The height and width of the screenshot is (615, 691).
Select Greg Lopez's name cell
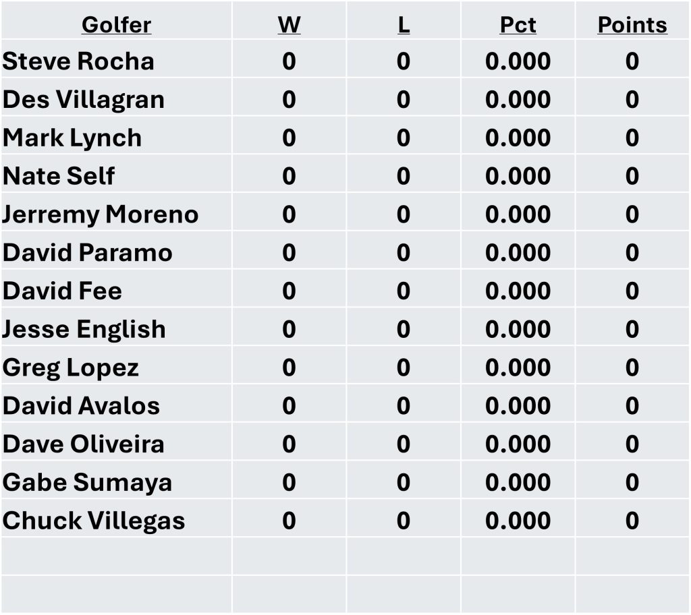click(71, 368)
